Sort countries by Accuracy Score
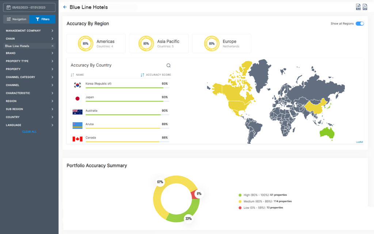The height and width of the screenshot is (234, 374). coord(156,75)
